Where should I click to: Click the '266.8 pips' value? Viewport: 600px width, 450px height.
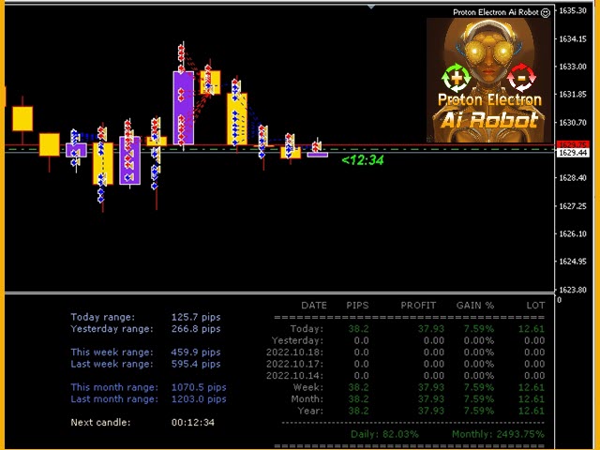click(x=196, y=329)
